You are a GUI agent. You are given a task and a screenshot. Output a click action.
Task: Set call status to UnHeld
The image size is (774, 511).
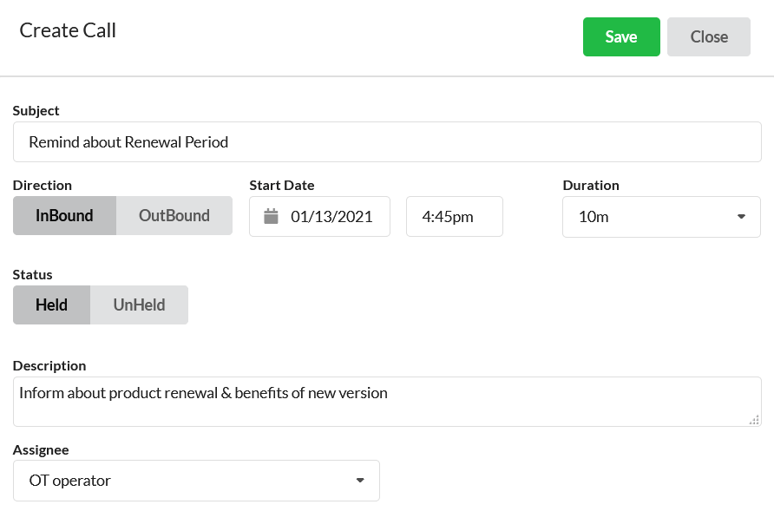point(139,305)
